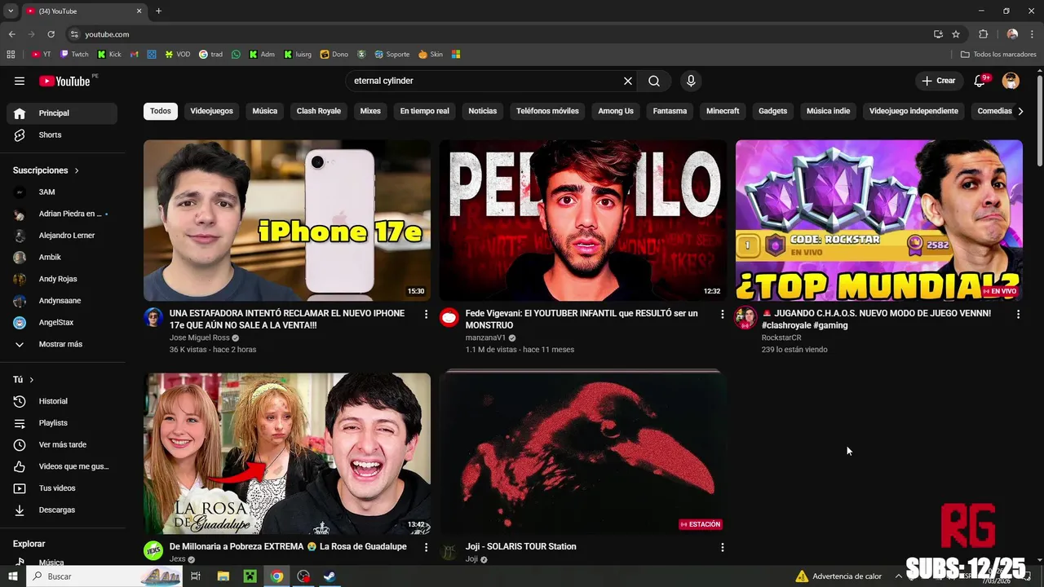Viewport: 1044px width, 587px height.
Task: Expand the Tú section
Action: tap(24, 380)
